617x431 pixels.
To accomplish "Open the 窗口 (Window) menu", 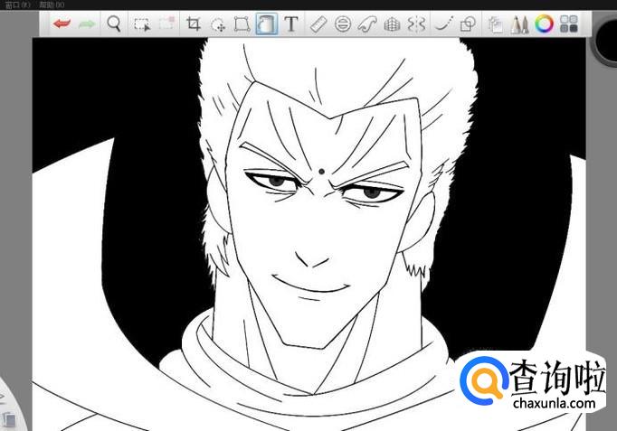I will (x=17, y=5).
